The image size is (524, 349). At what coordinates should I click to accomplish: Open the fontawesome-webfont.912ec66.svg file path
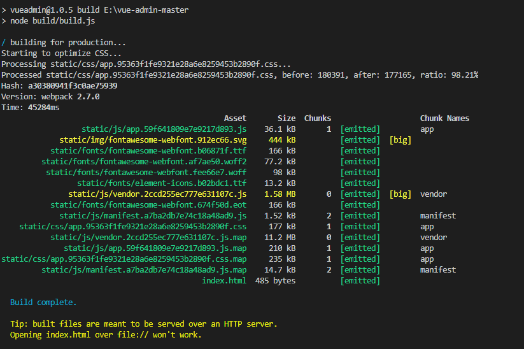tap(153, 140)
